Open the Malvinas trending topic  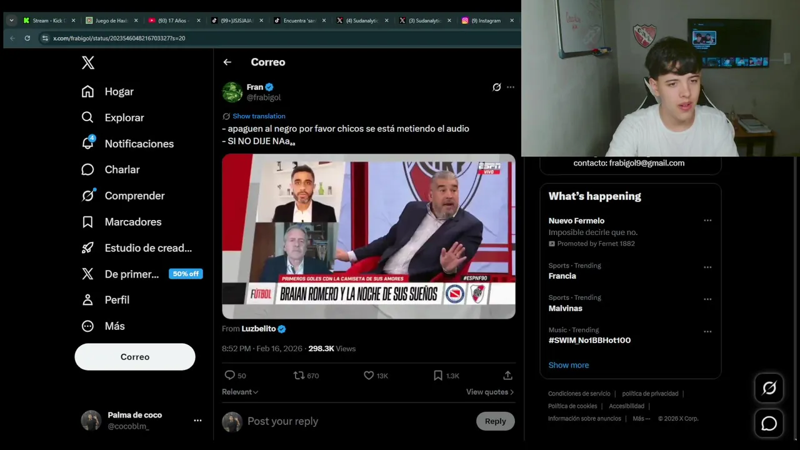tap(565, 308)
